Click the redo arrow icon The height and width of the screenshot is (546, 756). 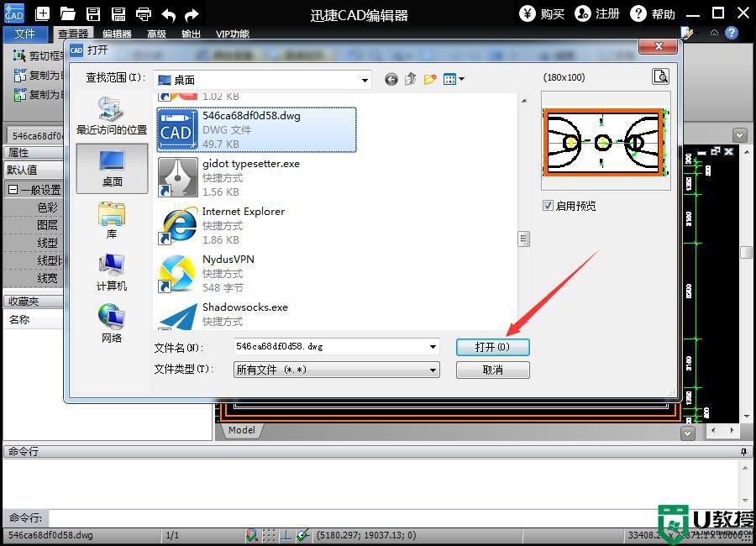tap(192, 14)
